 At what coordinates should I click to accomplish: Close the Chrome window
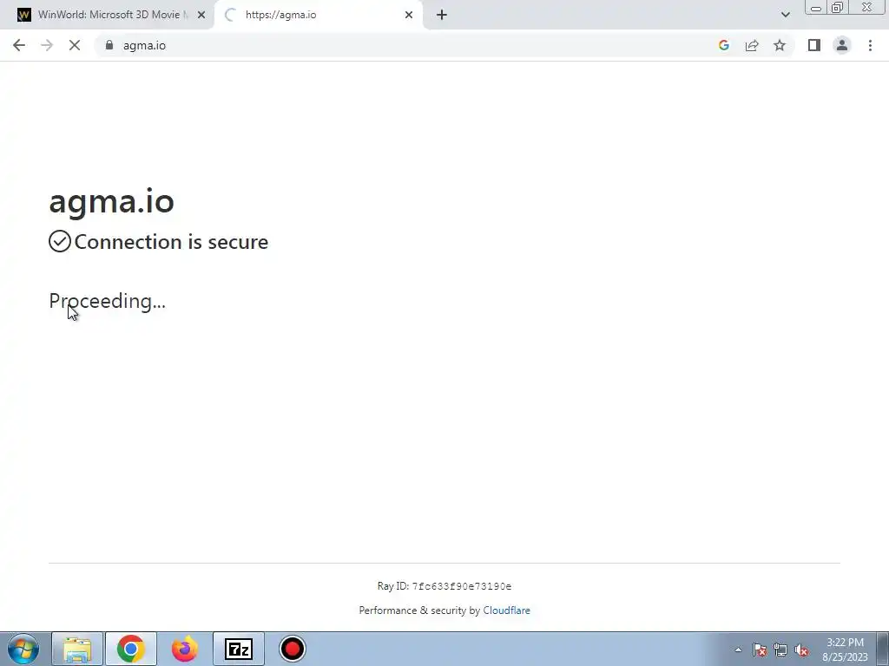pyautogui.click(x=867, y=8)
